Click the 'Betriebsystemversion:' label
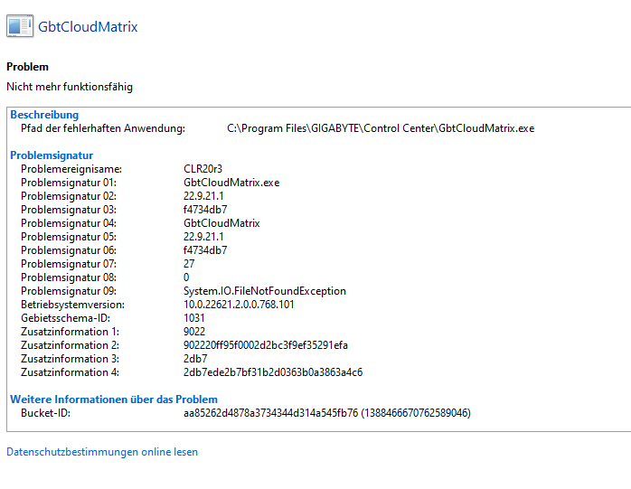This screenshot has width=631, height=489. tap(73, 305)
